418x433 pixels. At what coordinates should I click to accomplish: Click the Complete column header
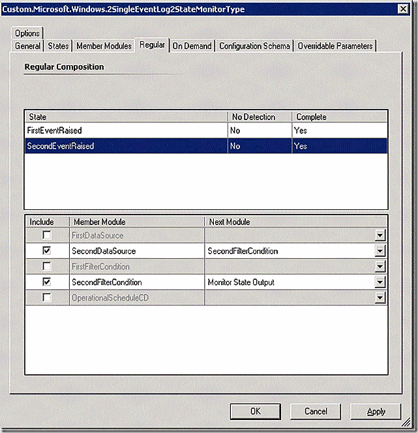340,117
